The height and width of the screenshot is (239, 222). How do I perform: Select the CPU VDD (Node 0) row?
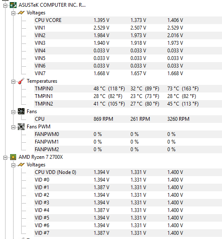(128, 172)
